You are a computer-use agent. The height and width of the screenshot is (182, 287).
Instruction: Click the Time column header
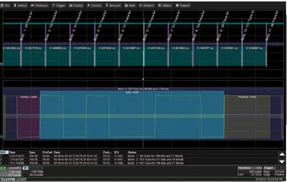12,152
